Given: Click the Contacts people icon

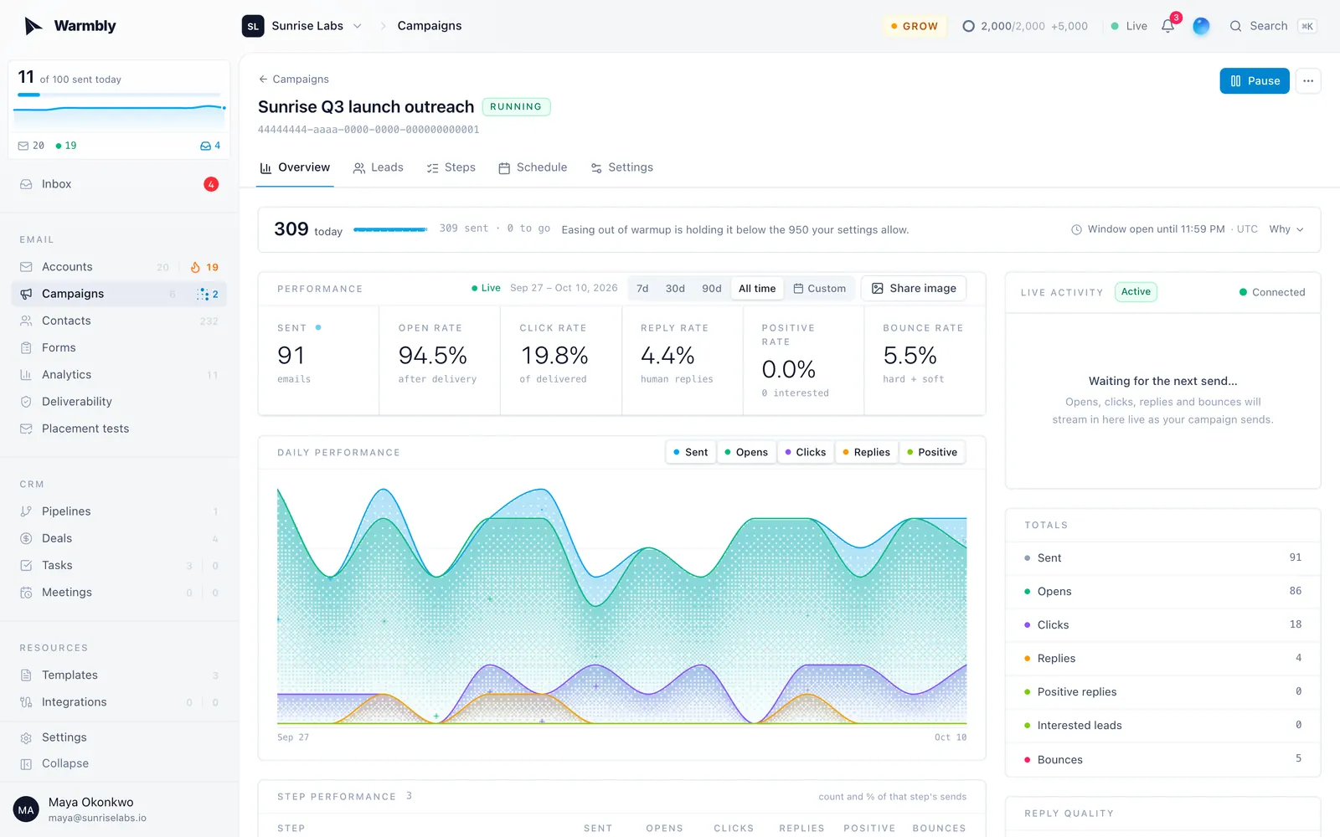Looking at the screenshot, I should [x=26, y=321].
